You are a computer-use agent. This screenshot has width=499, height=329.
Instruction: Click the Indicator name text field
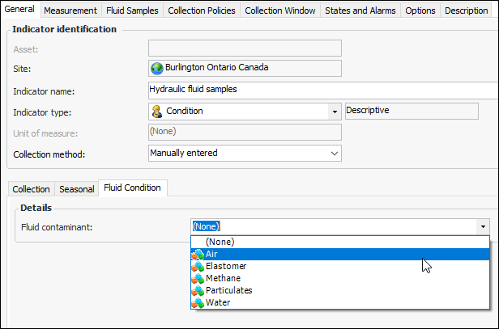point(322,90)
